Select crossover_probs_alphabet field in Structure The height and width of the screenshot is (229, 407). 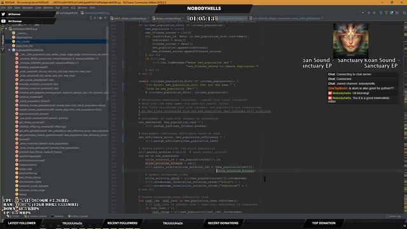(32, 186)
